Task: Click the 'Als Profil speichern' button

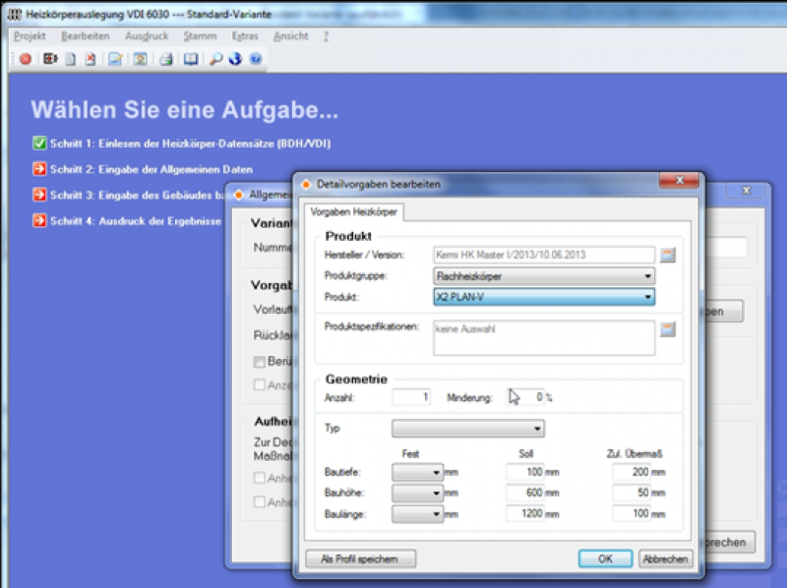Action: click(x=360, y=559)
